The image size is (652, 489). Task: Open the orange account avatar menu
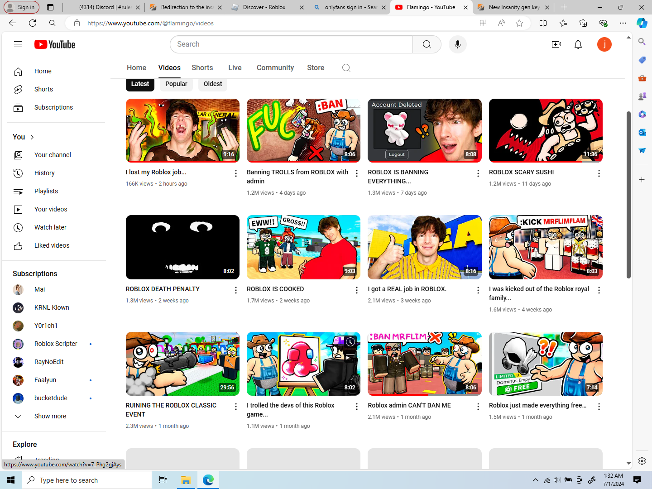(x=604, y=44)
